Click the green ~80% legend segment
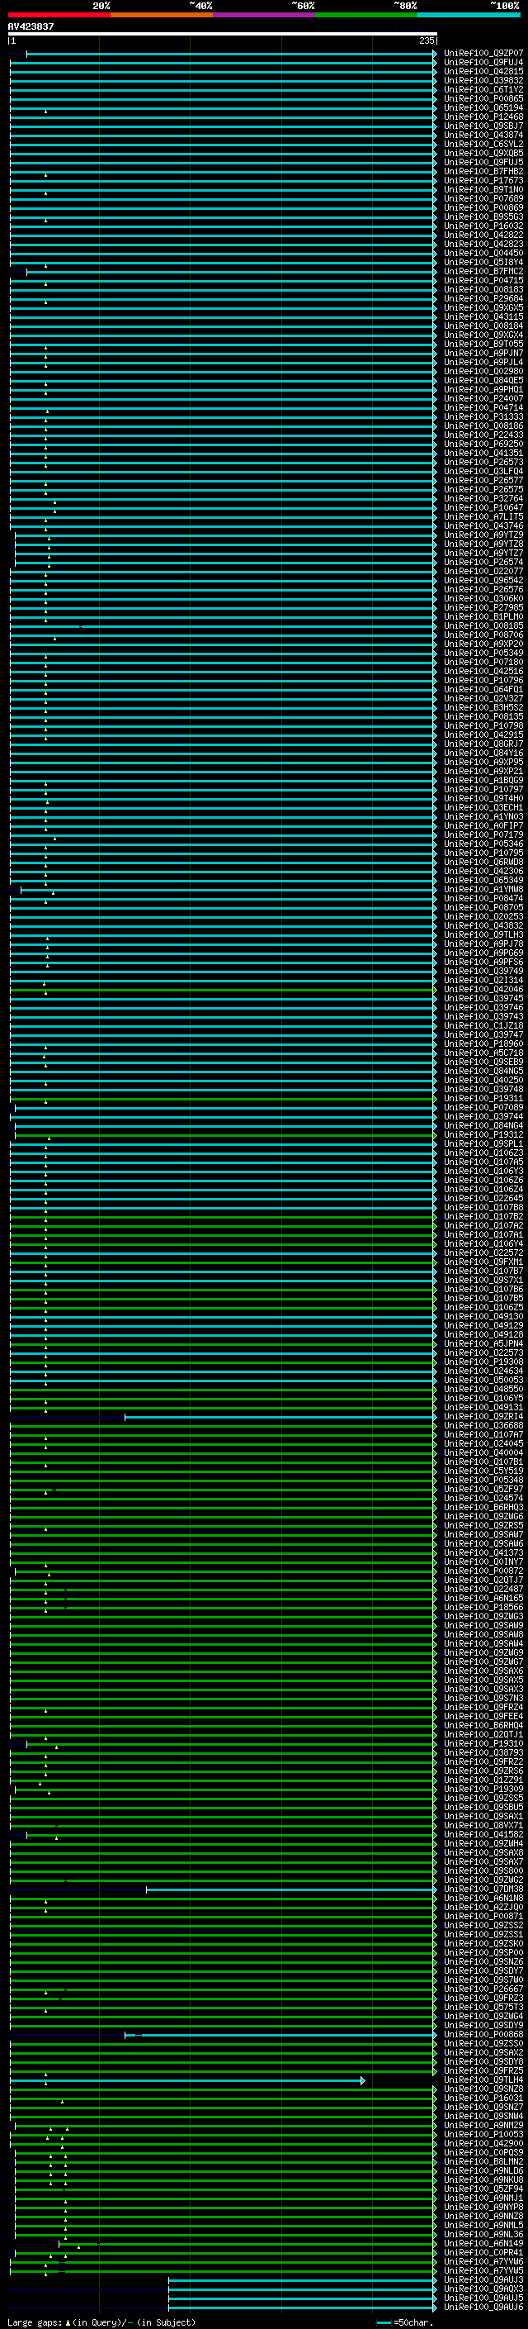Screen dimensions: 528x2329 coord(365,15)
